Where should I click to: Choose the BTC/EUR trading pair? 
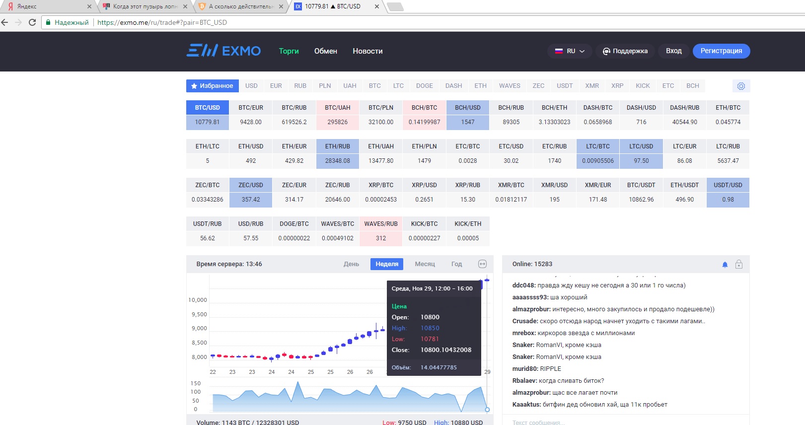[x=251, y=115]
